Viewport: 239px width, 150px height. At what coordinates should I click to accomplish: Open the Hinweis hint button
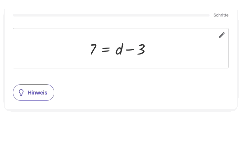pos(33,93)
